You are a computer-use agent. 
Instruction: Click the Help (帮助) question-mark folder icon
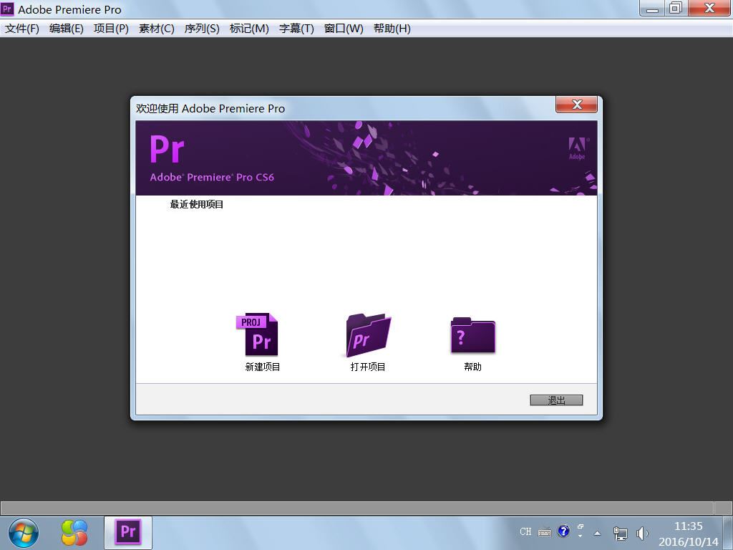(472, 335)
